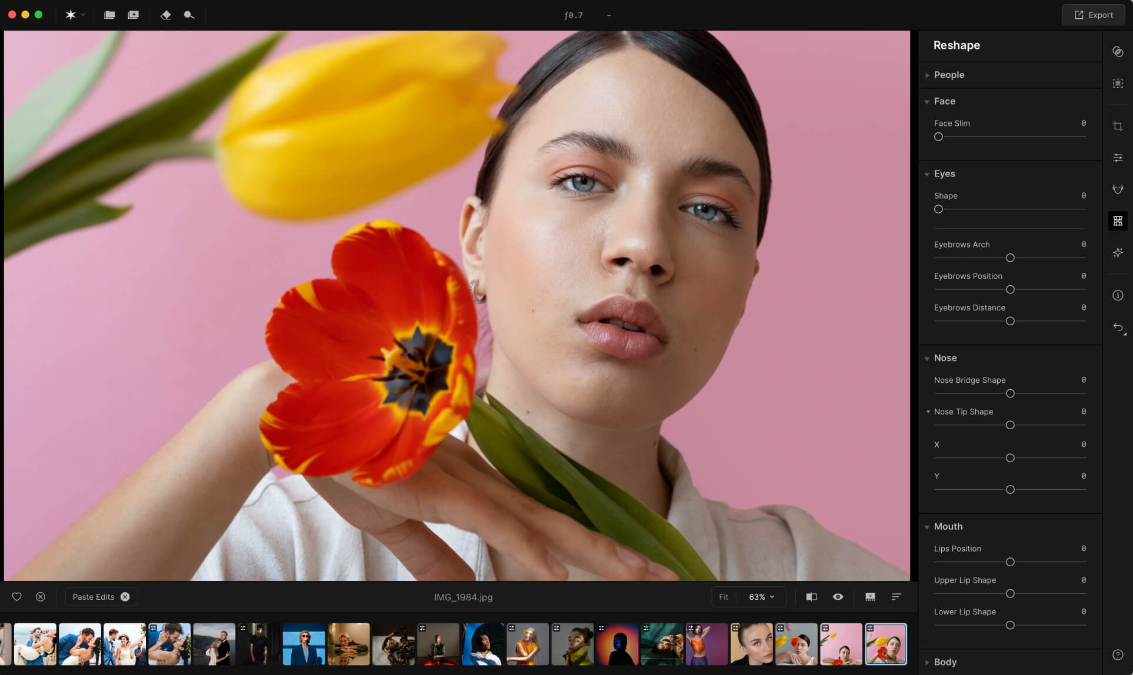This screenshot has height=675, width=1133.
Task: Expand the People section
Action: click(927, 75)
